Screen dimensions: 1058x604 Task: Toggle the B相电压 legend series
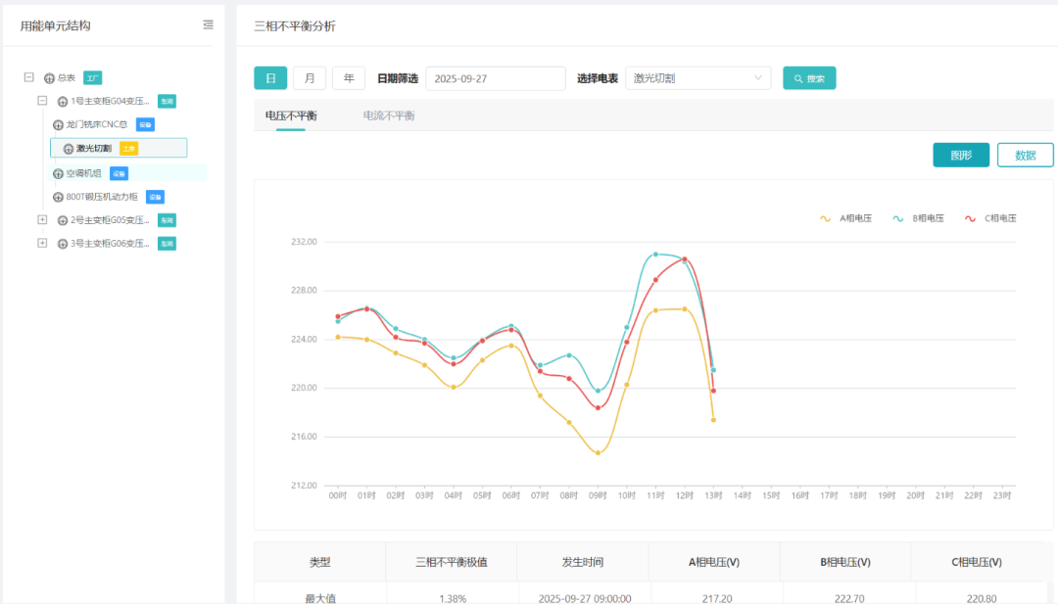[x=915, y=218]
